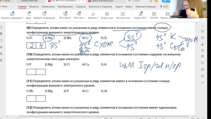The width and height of the screenshot is (211, 119).
Task: Open the ellipsis overflow next to 'Меню'
Action: point(13,6)
